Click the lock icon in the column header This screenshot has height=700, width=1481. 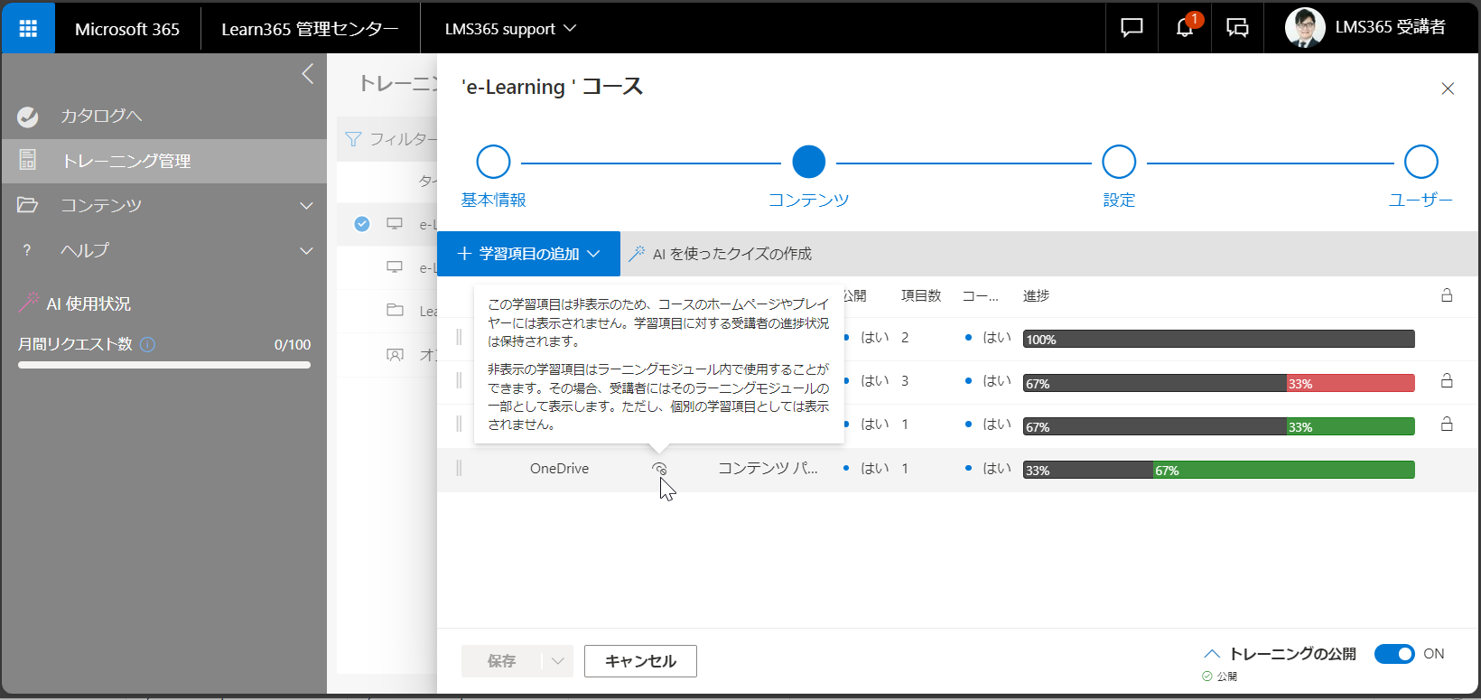1447,295
